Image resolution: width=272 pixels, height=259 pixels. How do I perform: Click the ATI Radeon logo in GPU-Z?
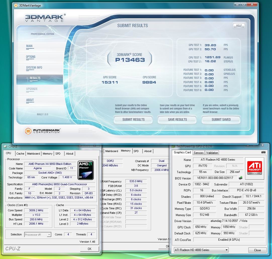tap(254, 168)
